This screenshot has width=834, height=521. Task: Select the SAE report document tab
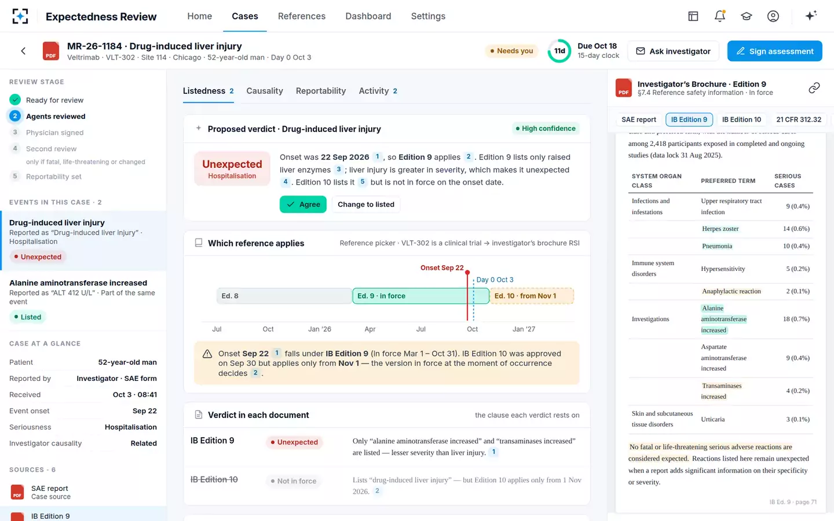tap(639, 119)
